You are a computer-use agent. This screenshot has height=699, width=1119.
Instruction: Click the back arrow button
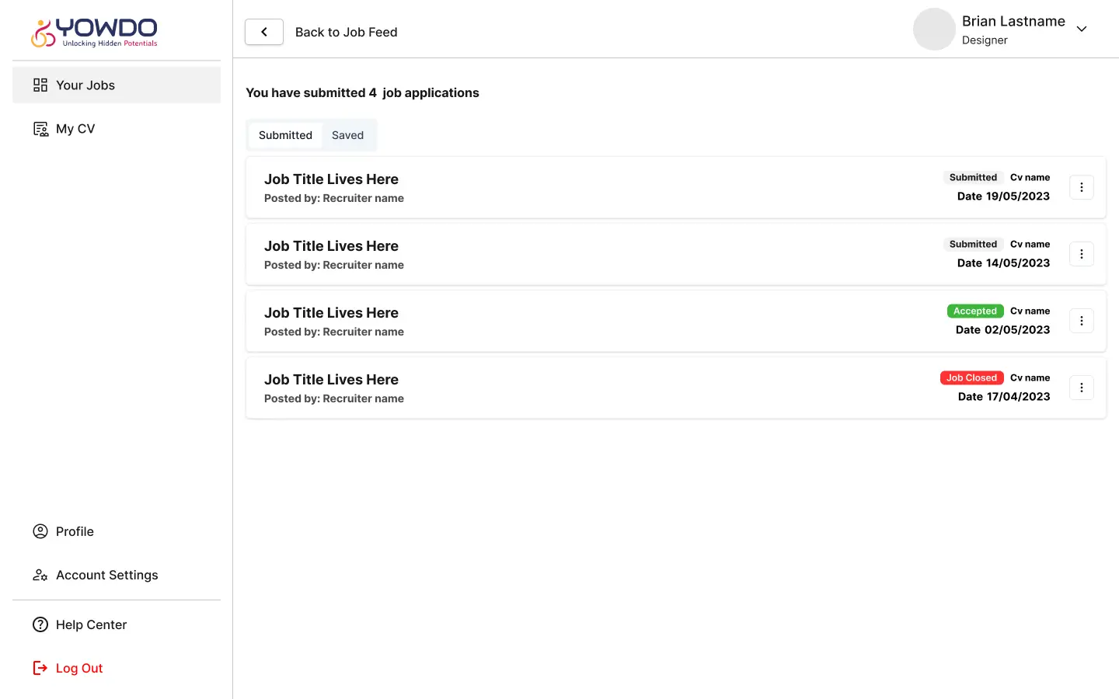264,32
